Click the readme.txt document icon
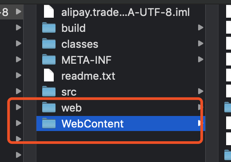Viewport: 231px width, 162px height. (49, 75)
